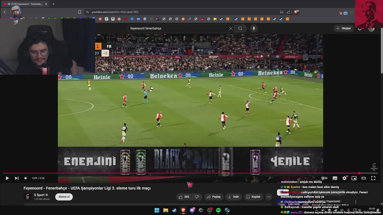Click the 1,52 Mn abone subscriber count

(x=42, y=199)
